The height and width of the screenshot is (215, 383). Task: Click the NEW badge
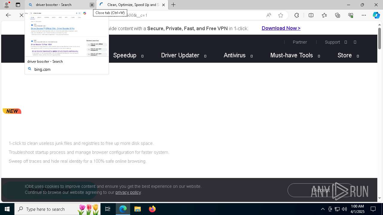coord(12,111)
